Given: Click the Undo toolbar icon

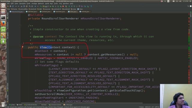Looking at the screenshot, I should click(16, 6).
